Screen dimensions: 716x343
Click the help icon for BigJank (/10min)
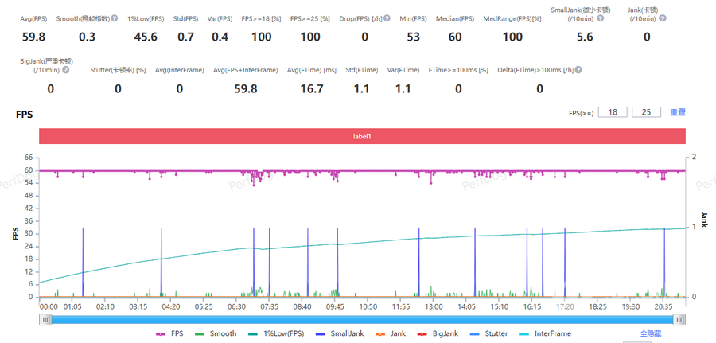coord(65,70)
